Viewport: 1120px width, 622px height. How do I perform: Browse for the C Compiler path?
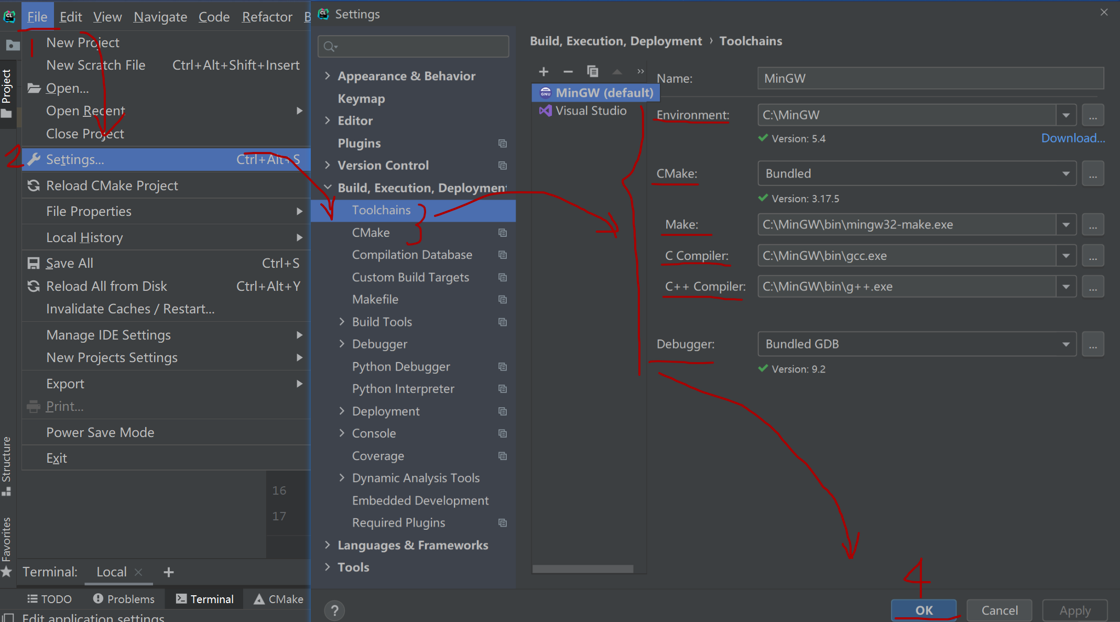(x=1093, y=256)
